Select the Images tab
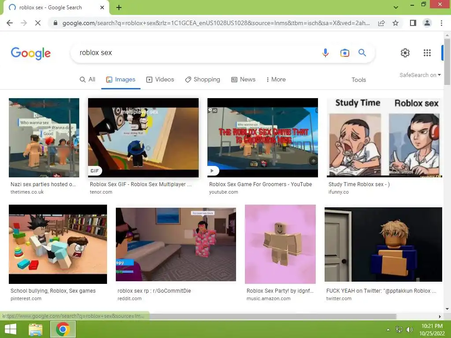Image resolution: width=451 pixels, height=338 pixels. (121, 80)
